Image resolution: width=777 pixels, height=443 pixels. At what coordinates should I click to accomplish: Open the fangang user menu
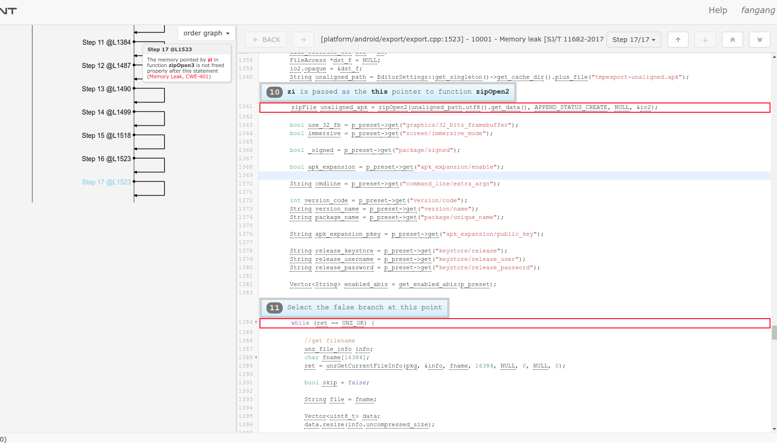(758, 10)
